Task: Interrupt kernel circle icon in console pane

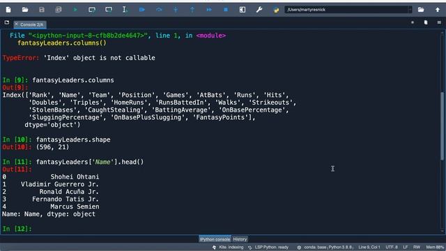Action: [413, 22]
